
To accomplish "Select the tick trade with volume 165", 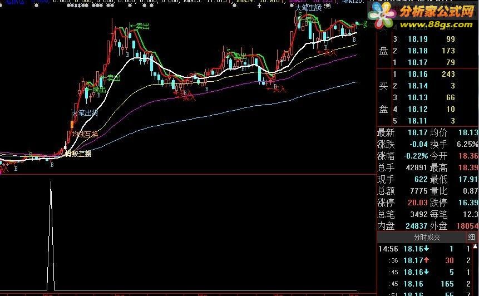I will coord(425,284).
